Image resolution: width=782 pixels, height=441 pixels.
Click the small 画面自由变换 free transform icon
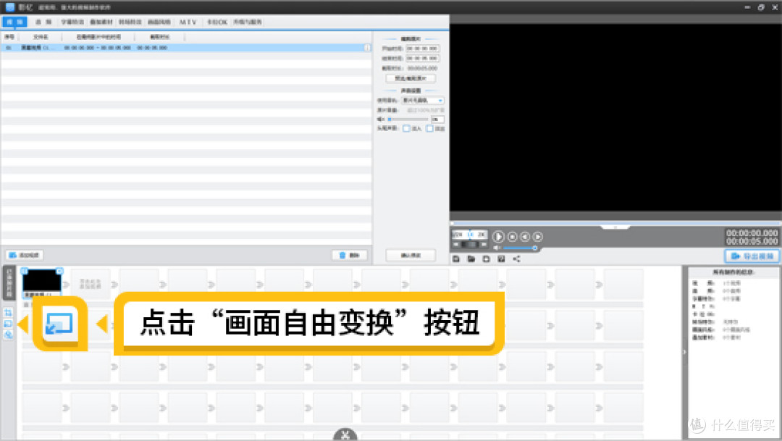point(8,324)
